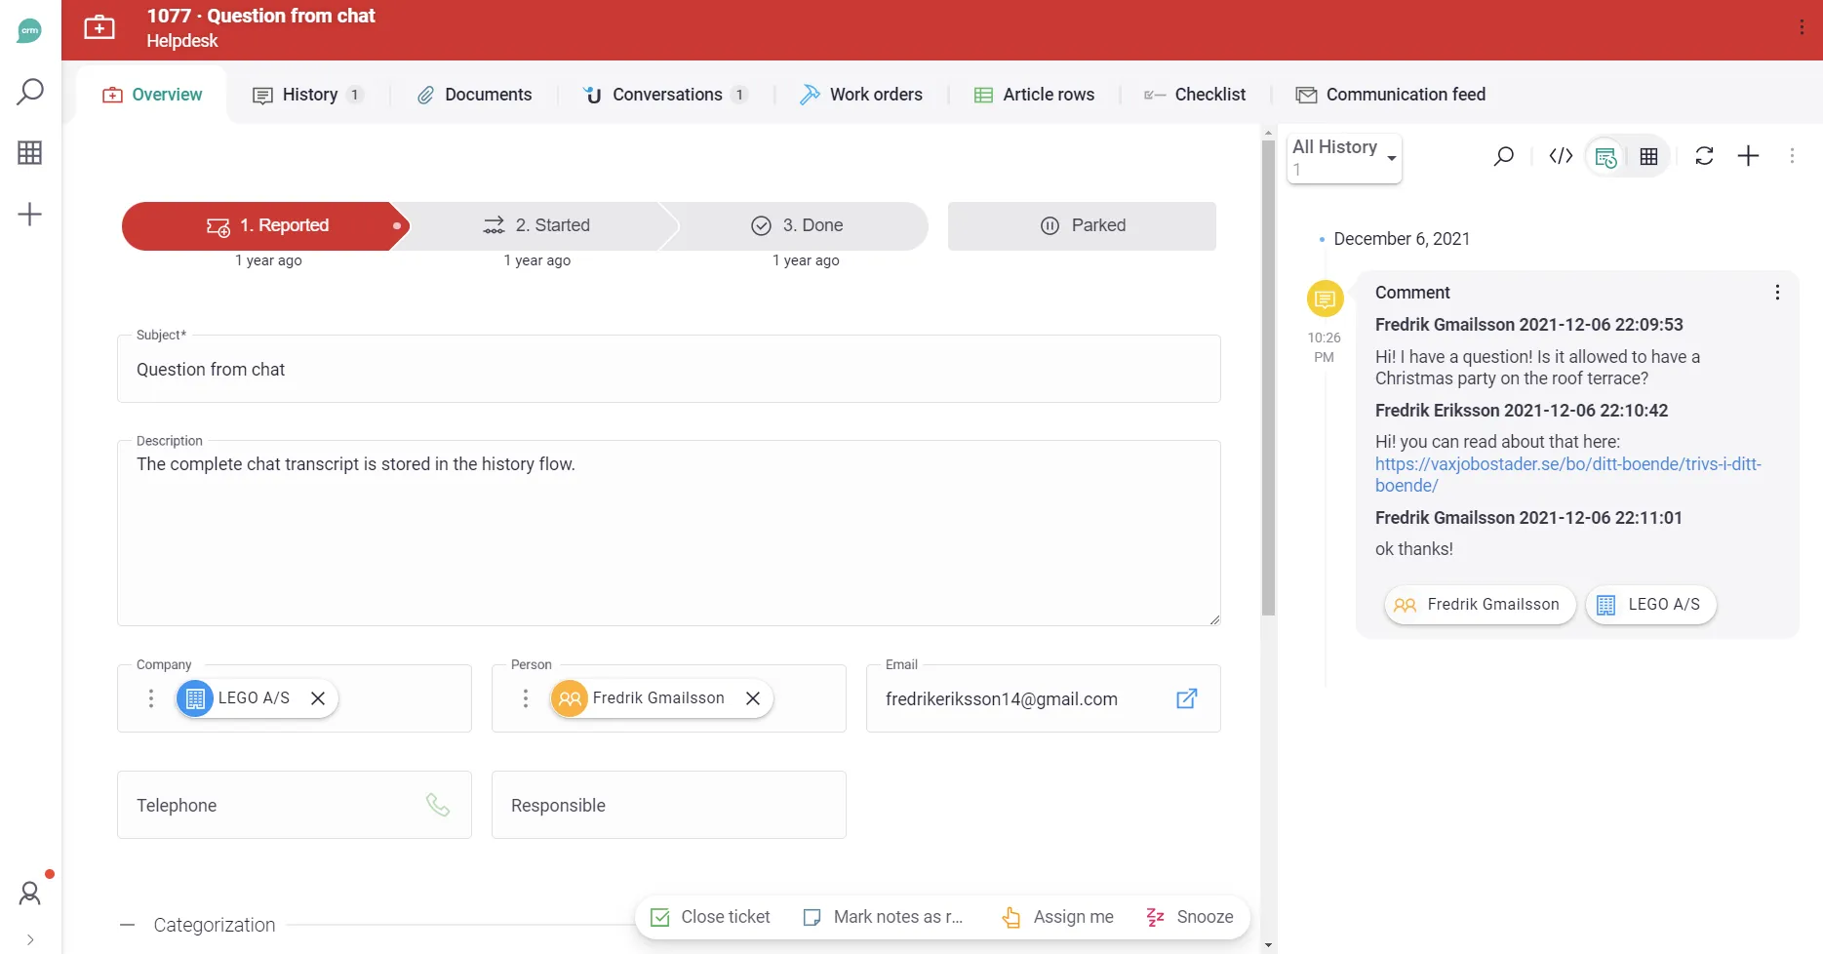The width and height of the screenshot is (1823, 954).
Task: Expand the All History dropdown
Action: click(1344, 157)
